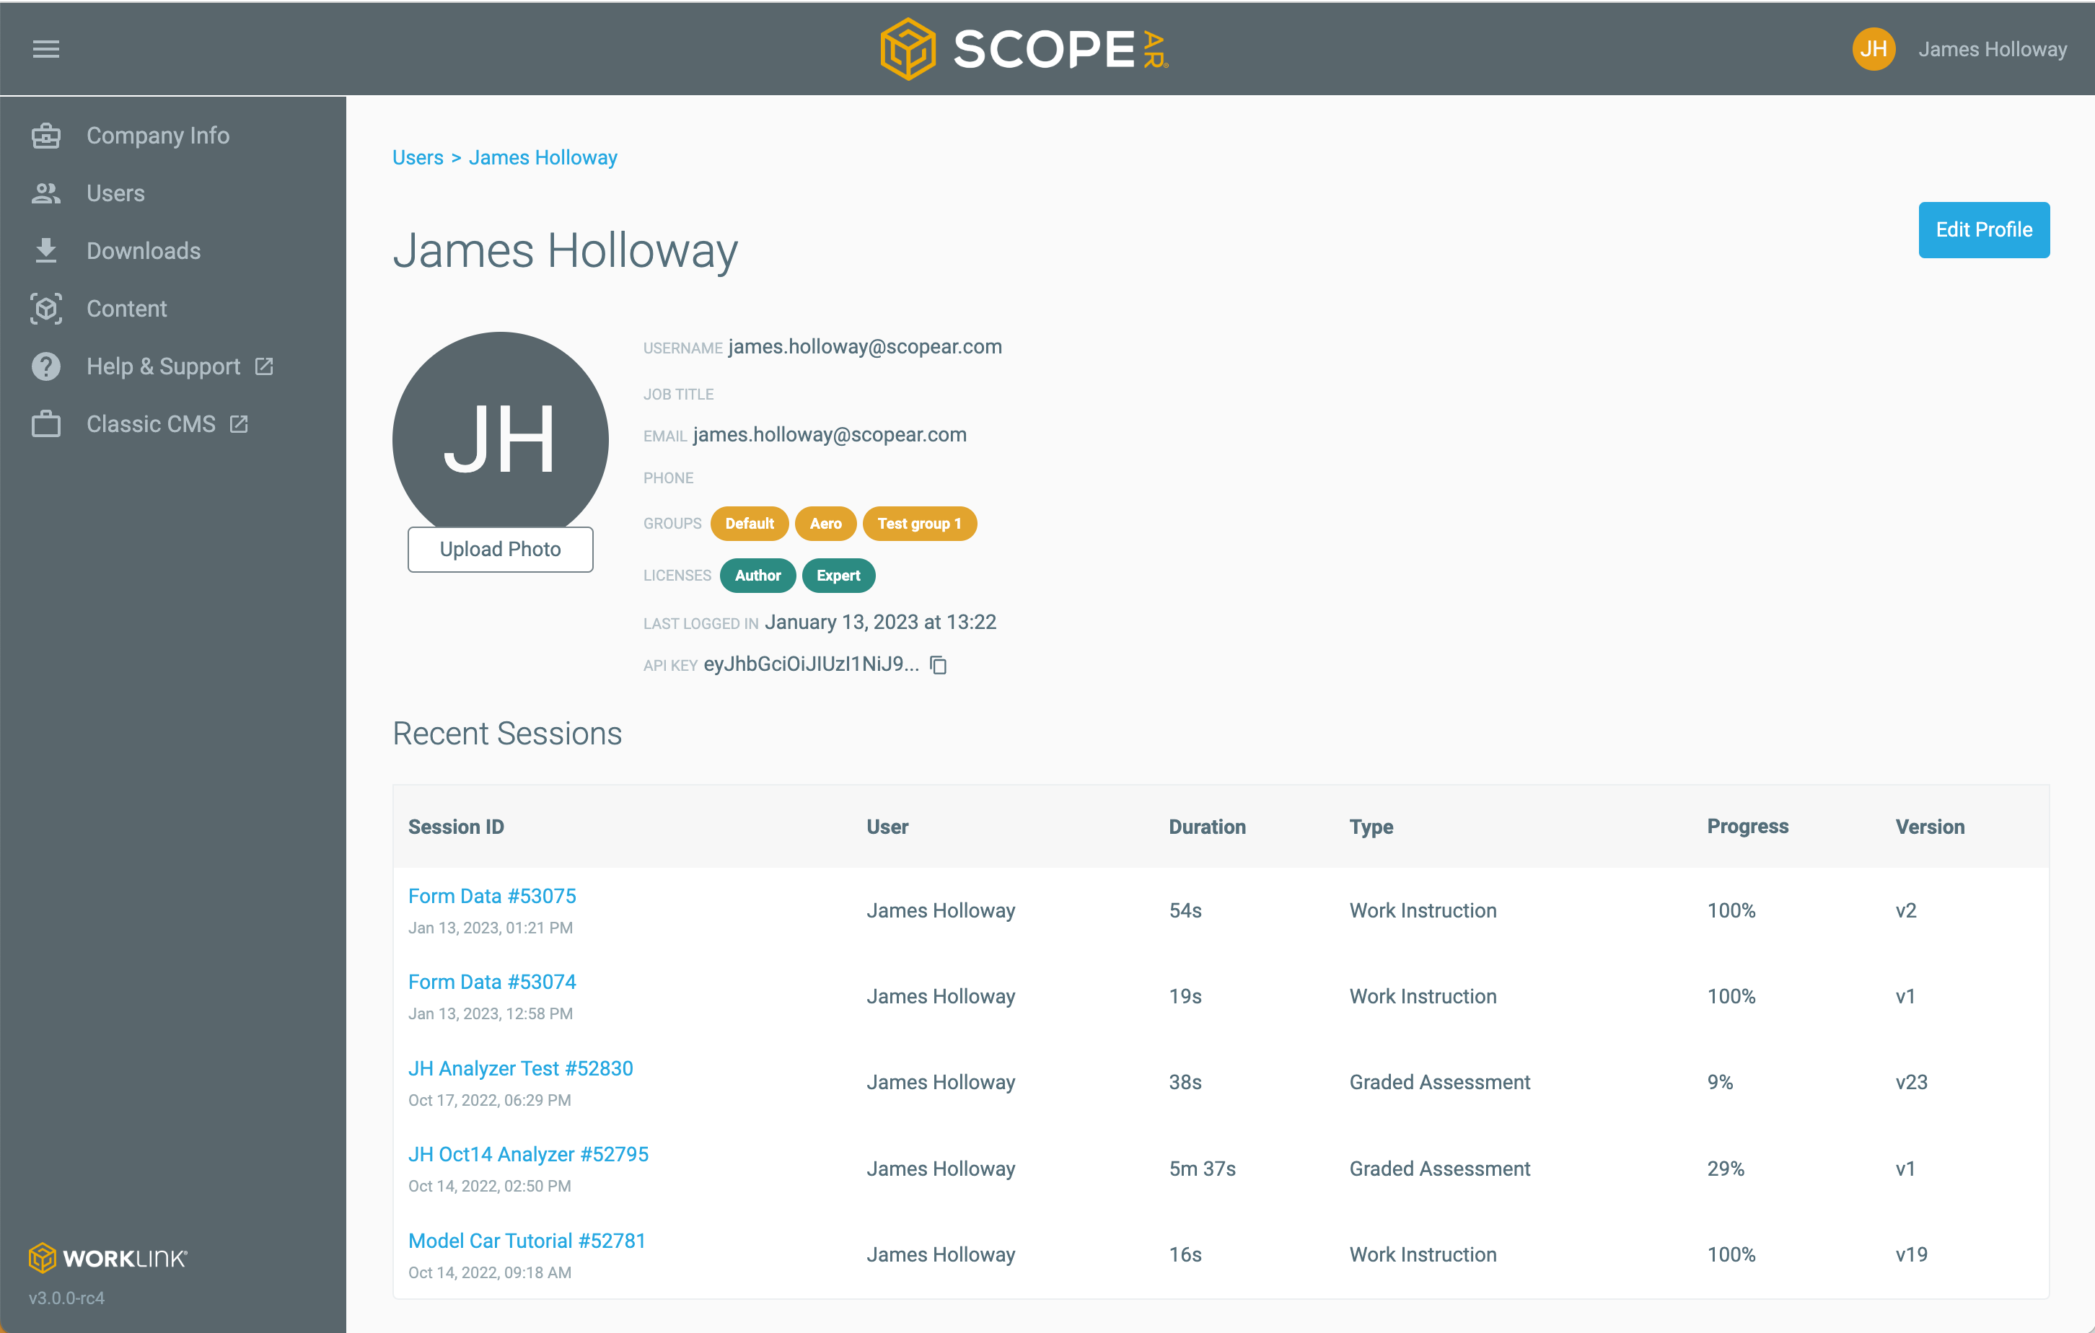Open the hamburger menu icon

(46, 49)
